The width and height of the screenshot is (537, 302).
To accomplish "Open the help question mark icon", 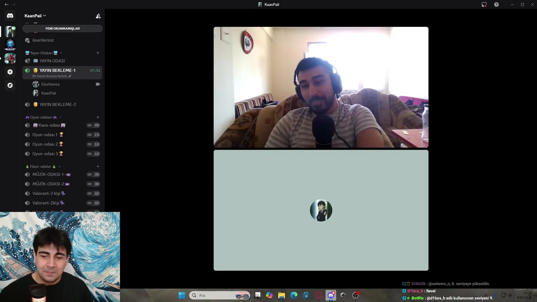I will [x=496, y=4].
